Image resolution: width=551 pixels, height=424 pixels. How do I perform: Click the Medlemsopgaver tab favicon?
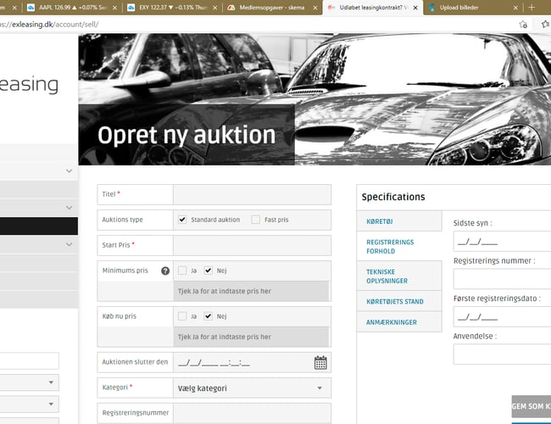tap(231, 8)
